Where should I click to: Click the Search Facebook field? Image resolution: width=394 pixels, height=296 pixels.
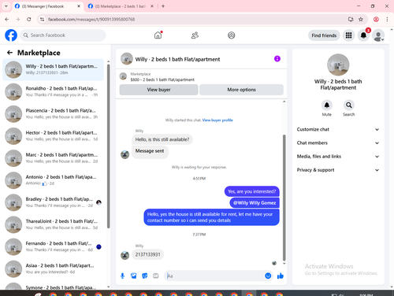(63, 35)
